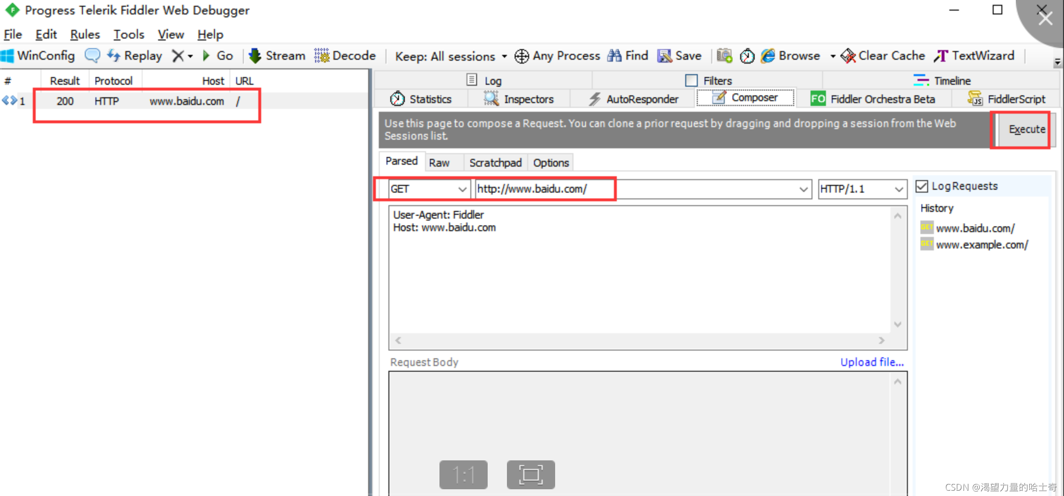
Task: Open the View menu
Action: coord(171,35)
